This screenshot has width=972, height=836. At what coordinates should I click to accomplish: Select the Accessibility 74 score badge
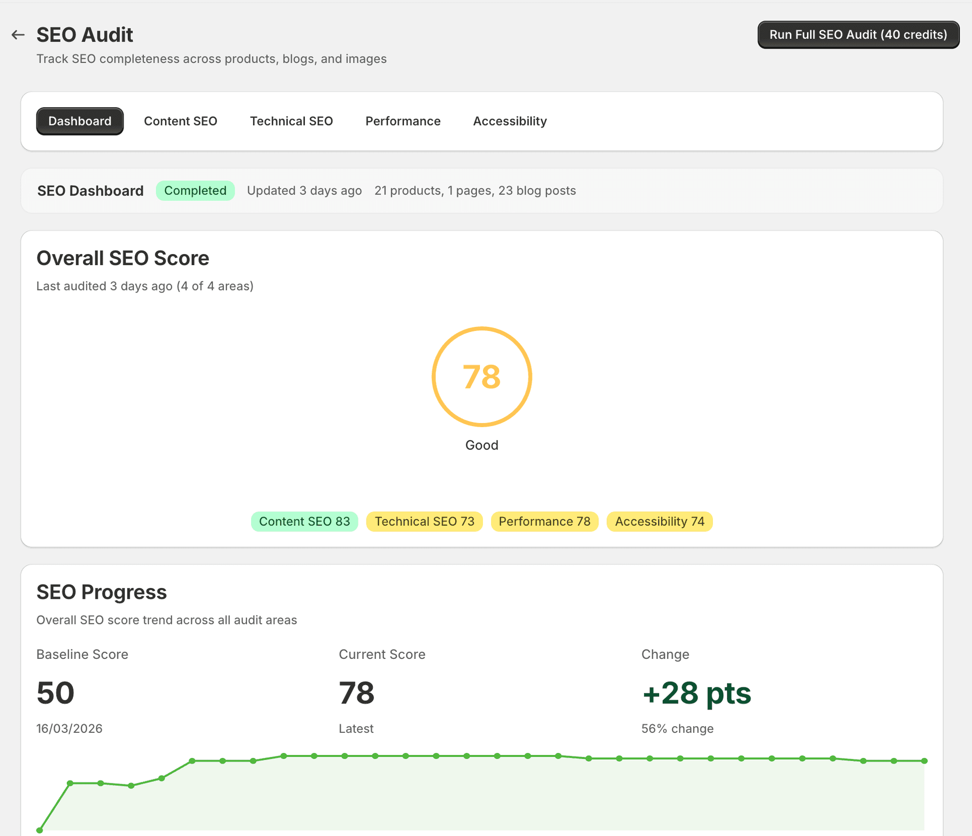coord(659,521)
